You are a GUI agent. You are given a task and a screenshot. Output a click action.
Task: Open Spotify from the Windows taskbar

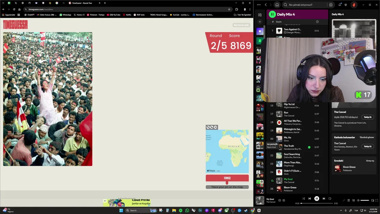(x=180, y=210)
